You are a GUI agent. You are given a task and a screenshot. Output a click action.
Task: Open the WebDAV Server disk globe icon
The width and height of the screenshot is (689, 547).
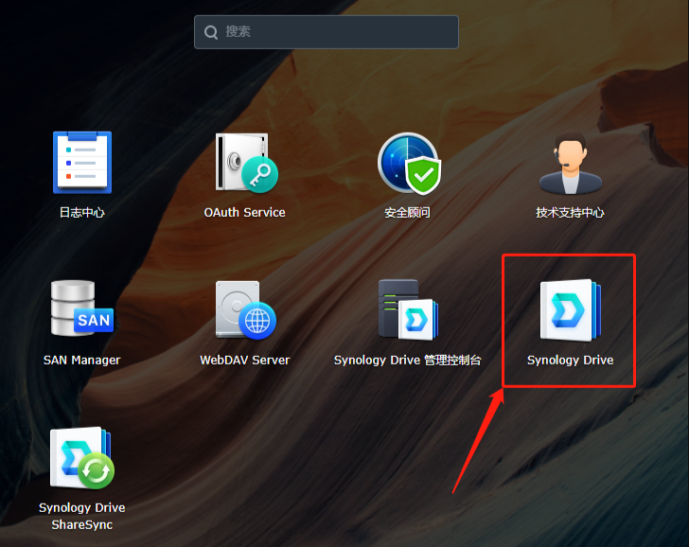[244, 309]
